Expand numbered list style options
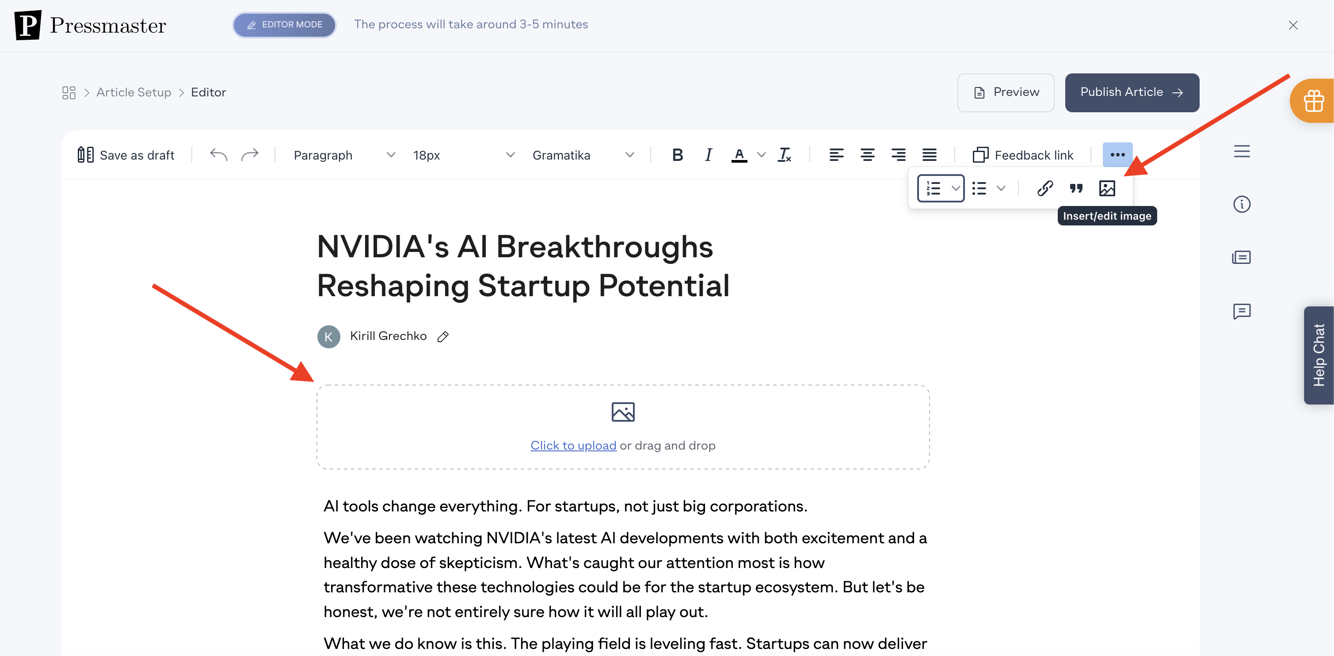Viewport: 1334px width, 656px height. (x=956, y=188)
